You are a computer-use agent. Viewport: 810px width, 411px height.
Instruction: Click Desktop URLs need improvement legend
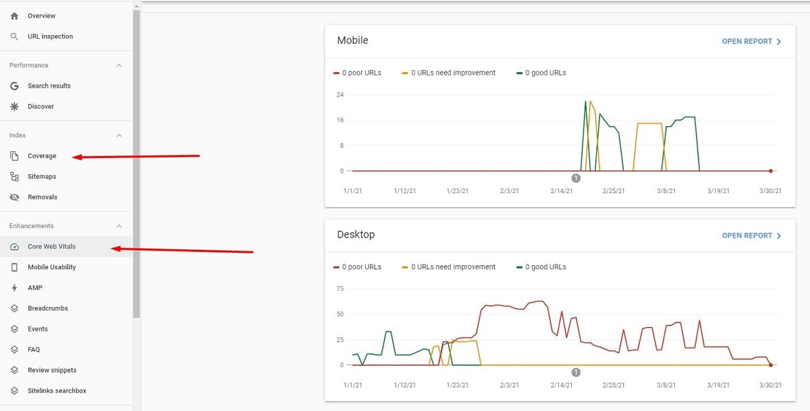pos(449,267)
